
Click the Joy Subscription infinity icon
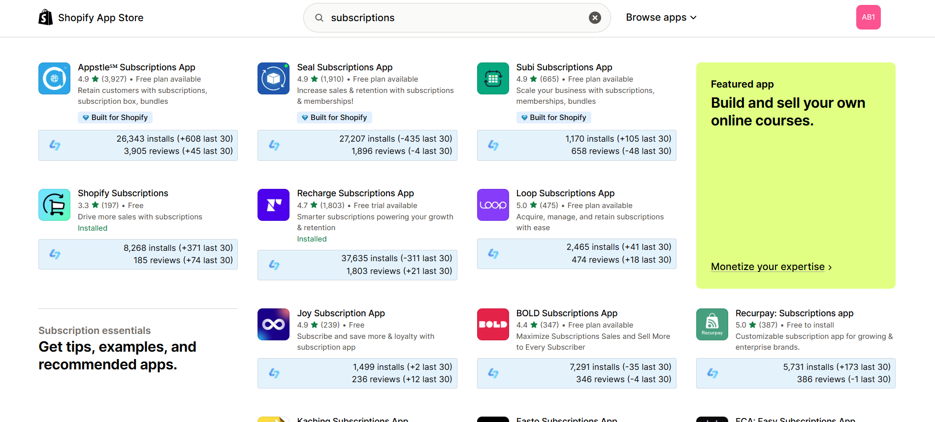click(x=273, y=324)
